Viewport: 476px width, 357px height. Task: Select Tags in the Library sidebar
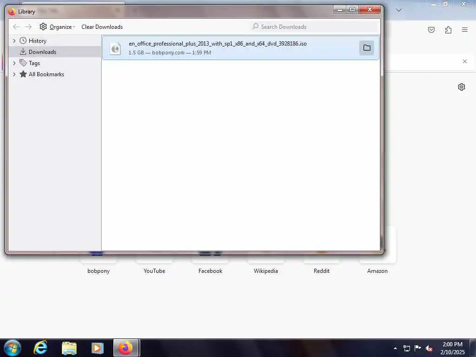34,63
